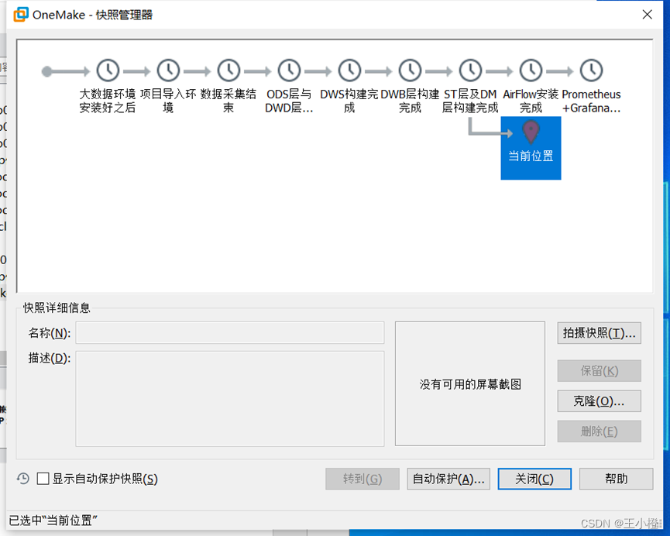The image size is (670, 536).
Task: Click the 大数据环境安装好之后 snapshot label
Action: tap(108, 101)
